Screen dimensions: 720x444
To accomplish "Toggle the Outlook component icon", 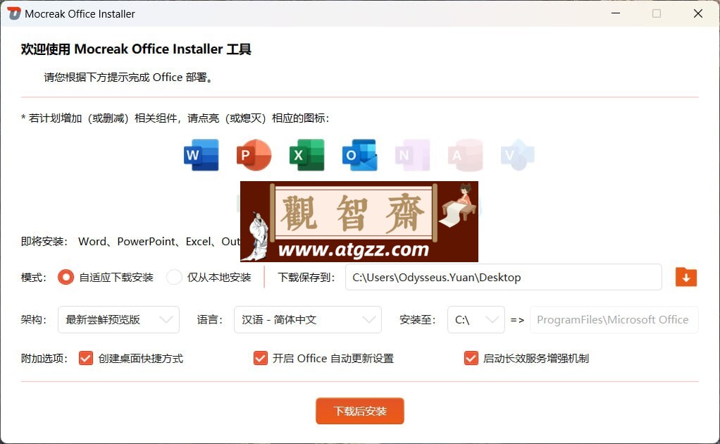I will click(x=359, y=155).
